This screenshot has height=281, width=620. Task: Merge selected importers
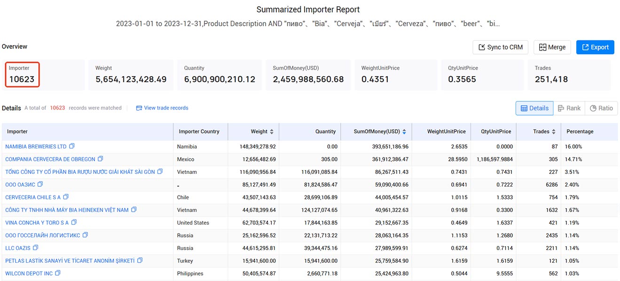tap(552, 47)
